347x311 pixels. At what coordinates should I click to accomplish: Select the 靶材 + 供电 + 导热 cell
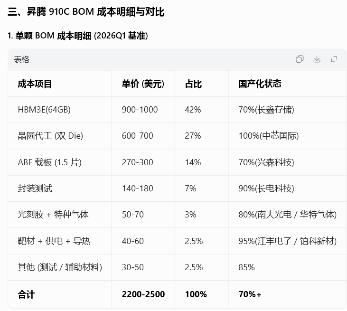coord(54,241)
